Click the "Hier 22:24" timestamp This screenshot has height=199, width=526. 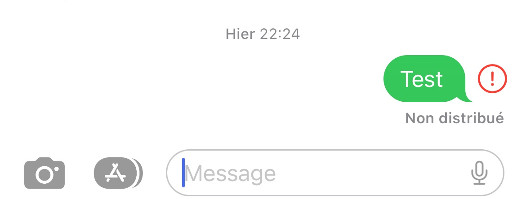pyautogui.click(x=263, y=34)
